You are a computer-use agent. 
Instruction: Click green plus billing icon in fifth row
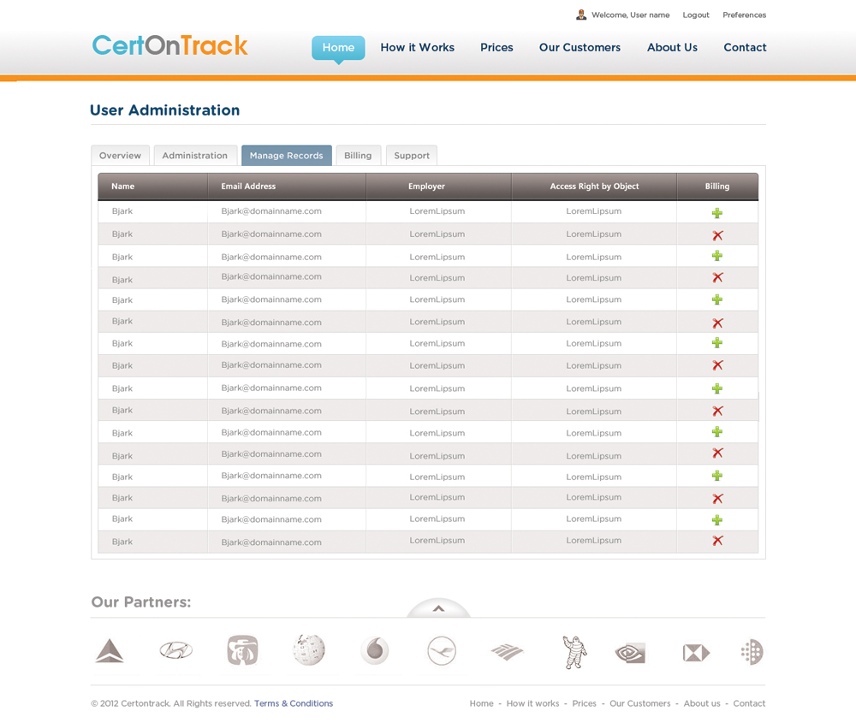(717, 299)
